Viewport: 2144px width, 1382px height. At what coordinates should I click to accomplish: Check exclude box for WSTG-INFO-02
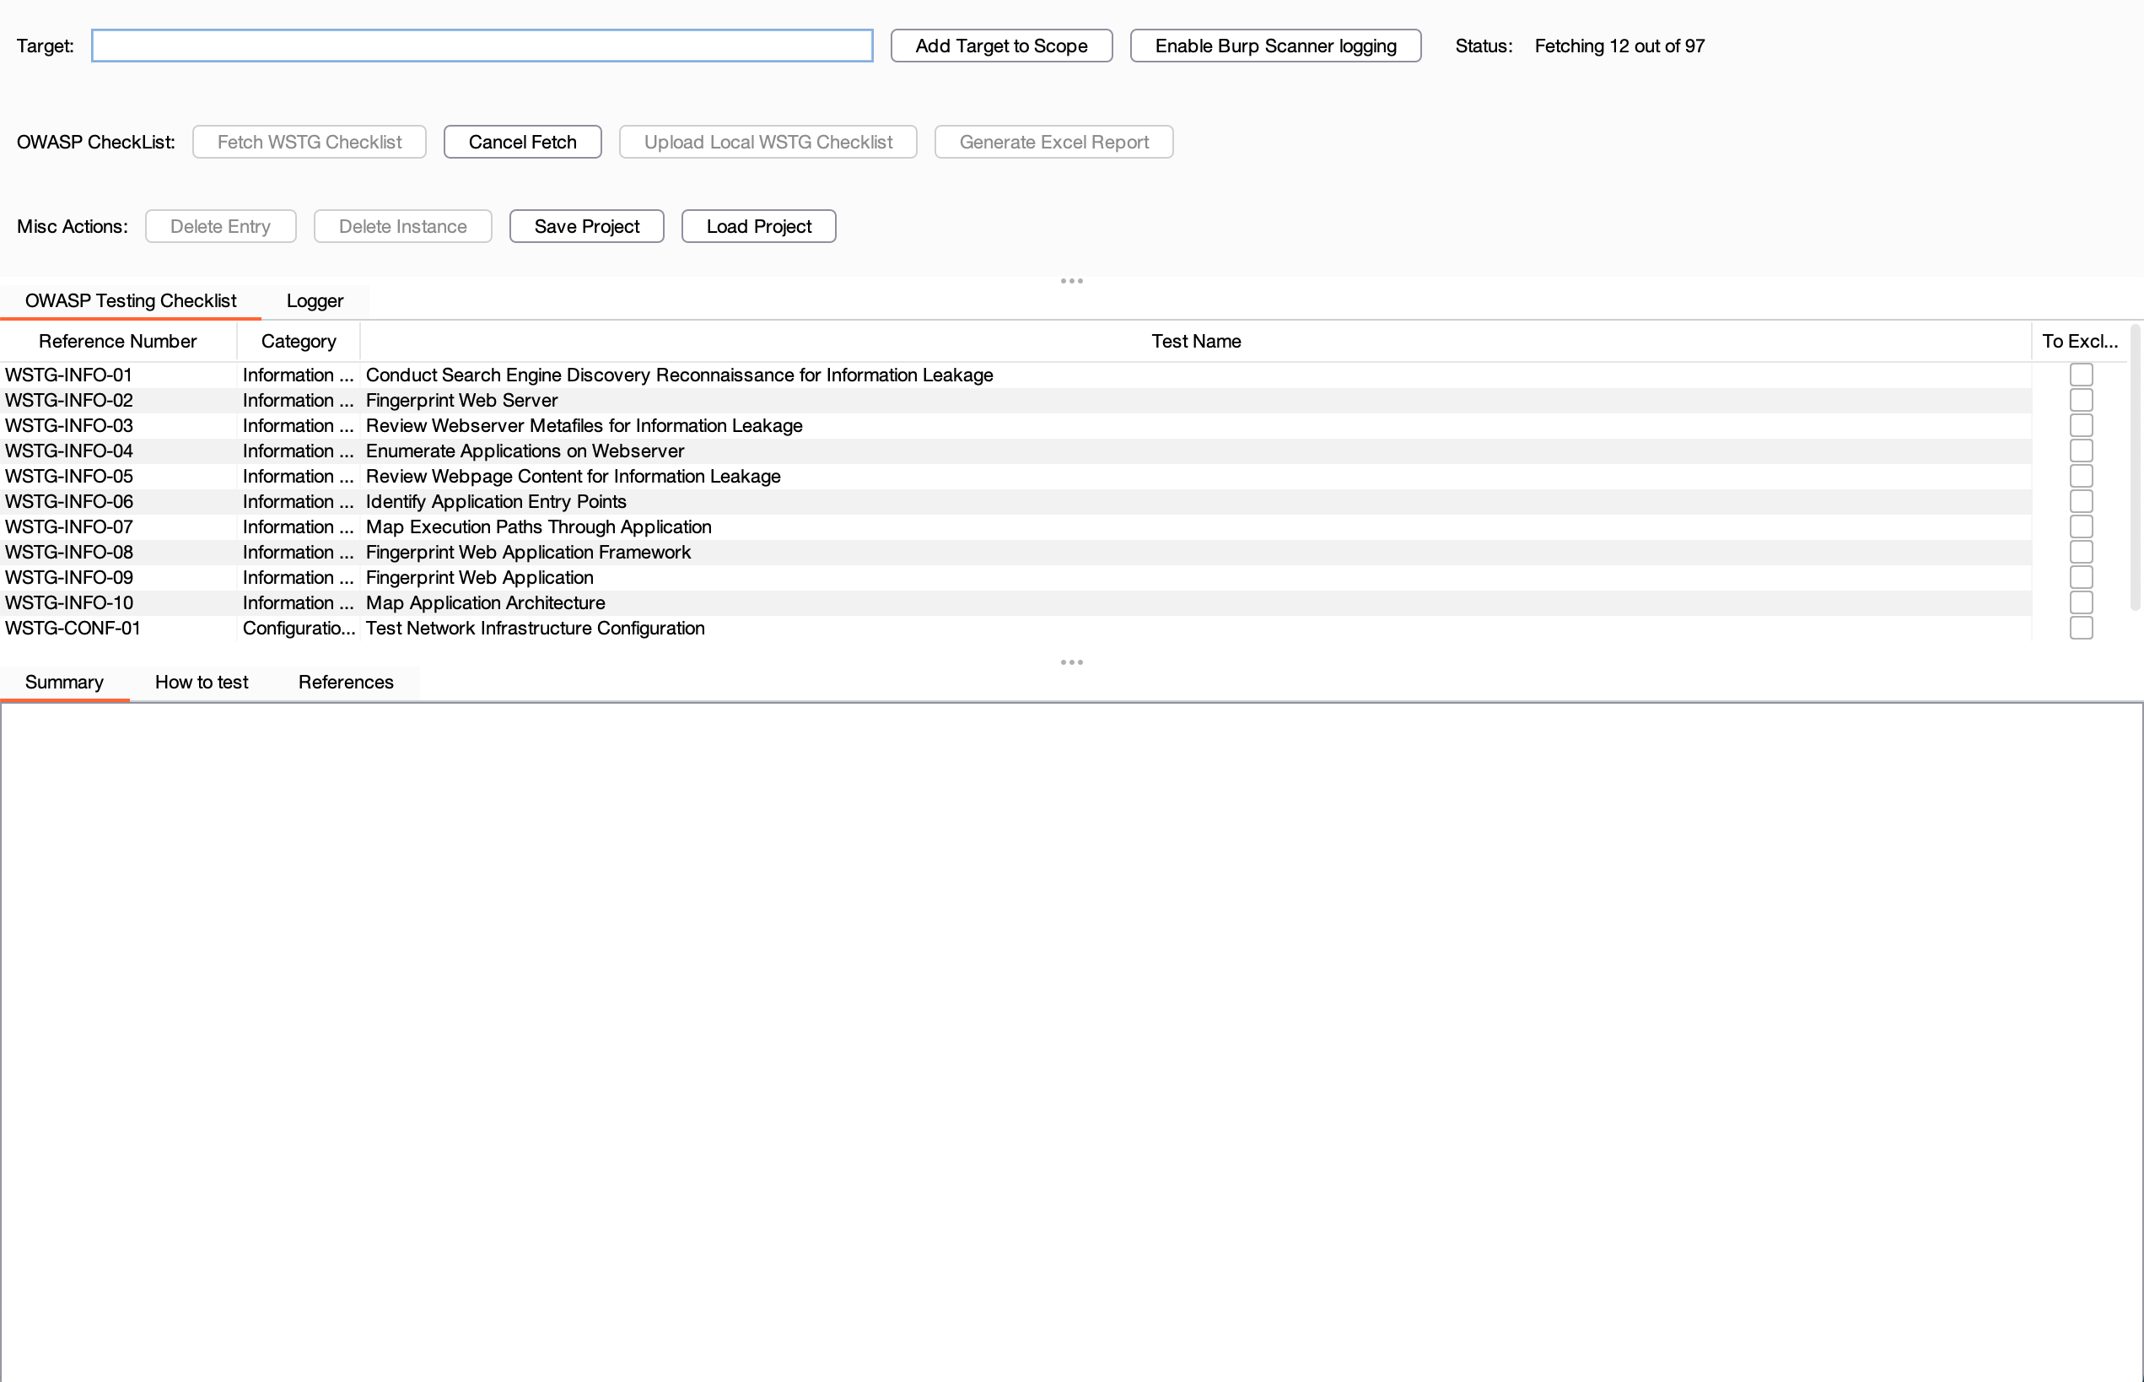2082,399
